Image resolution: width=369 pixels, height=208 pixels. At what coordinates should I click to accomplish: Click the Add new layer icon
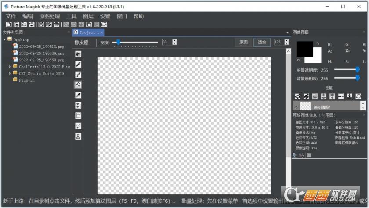297,97
